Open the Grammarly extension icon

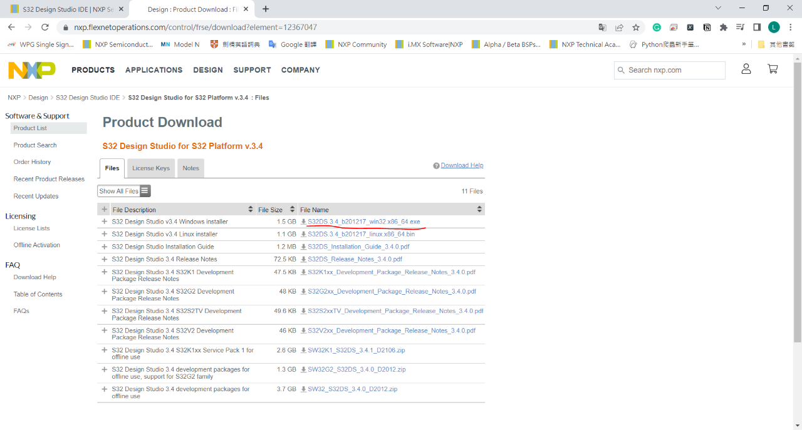coord(657,28)
